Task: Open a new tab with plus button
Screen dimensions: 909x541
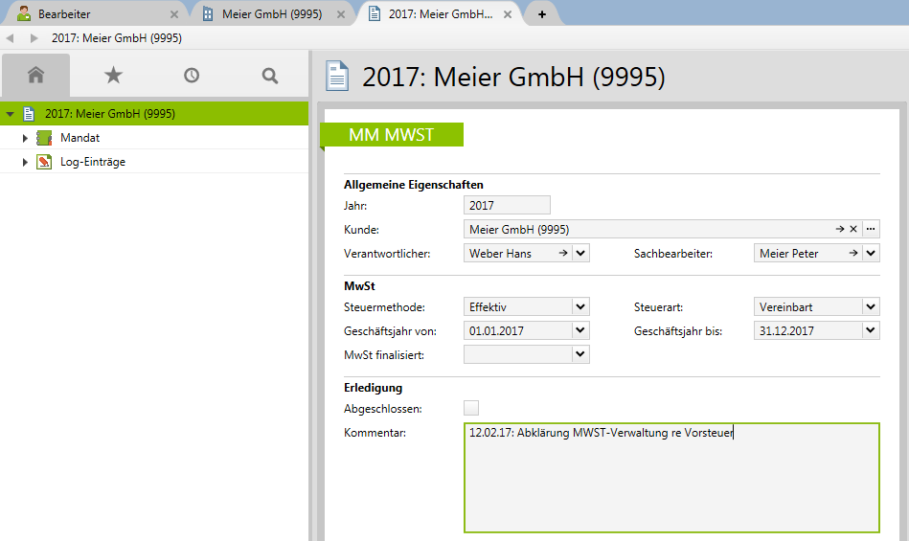Action: (x=542, y=14)
